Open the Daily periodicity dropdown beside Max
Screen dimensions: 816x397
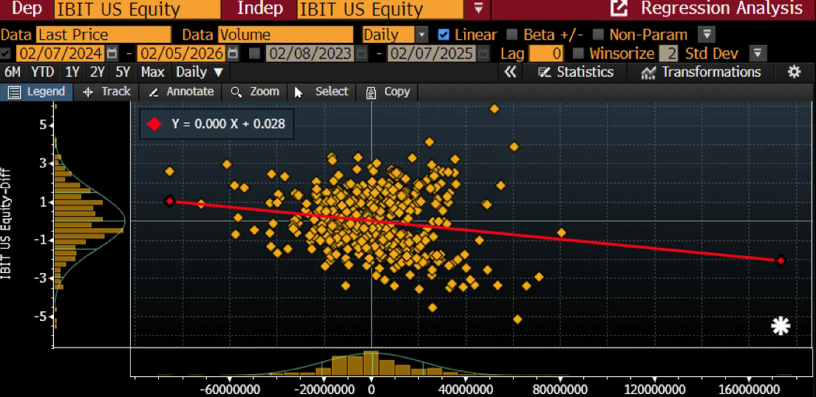(200, 72)
